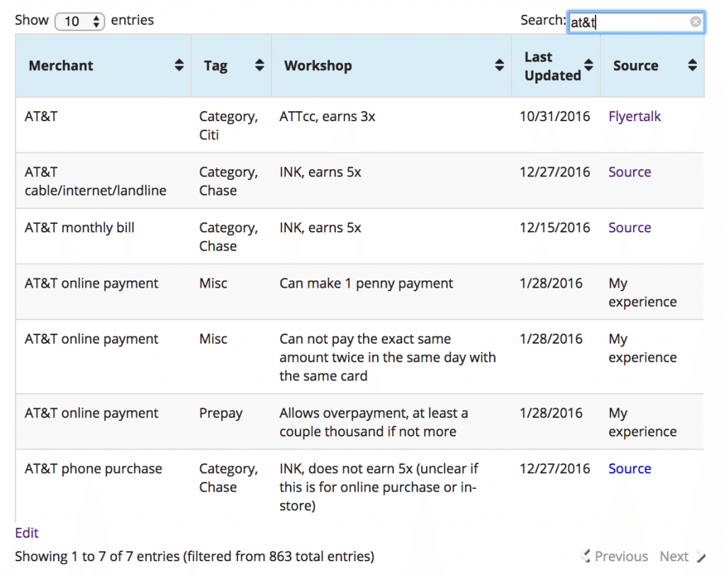Click the Source column sort arrows
726x576 pixels.
coord(691,65)
